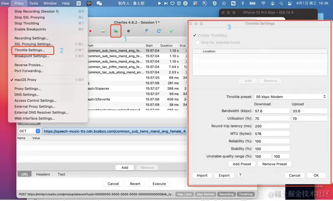The image size is (333, 201).
Task: Click the SSL proxying toolbar icon
Action: [x=103, y=31]
